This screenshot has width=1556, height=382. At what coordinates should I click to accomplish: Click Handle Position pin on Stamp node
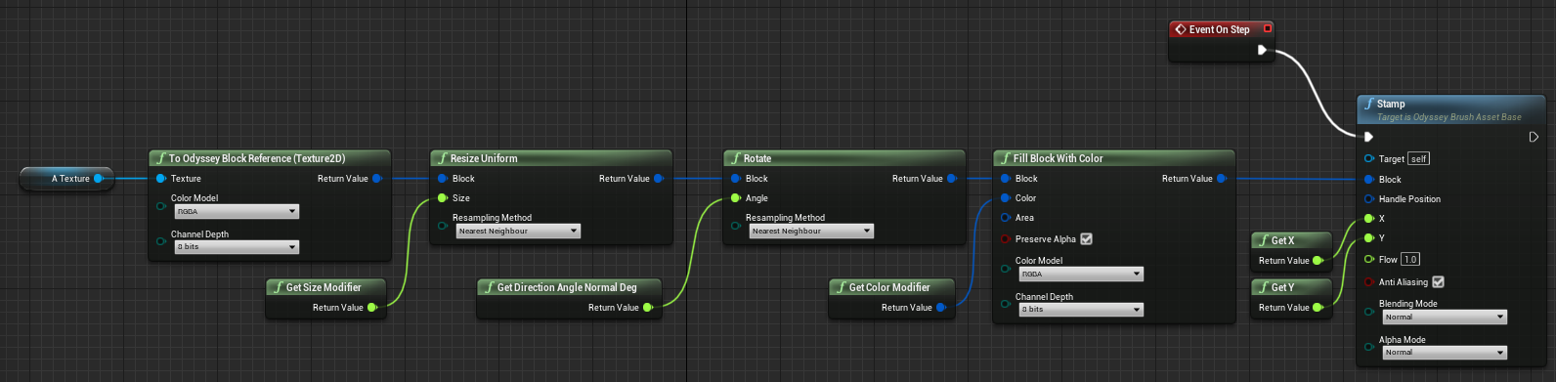tap(1369, 199)
